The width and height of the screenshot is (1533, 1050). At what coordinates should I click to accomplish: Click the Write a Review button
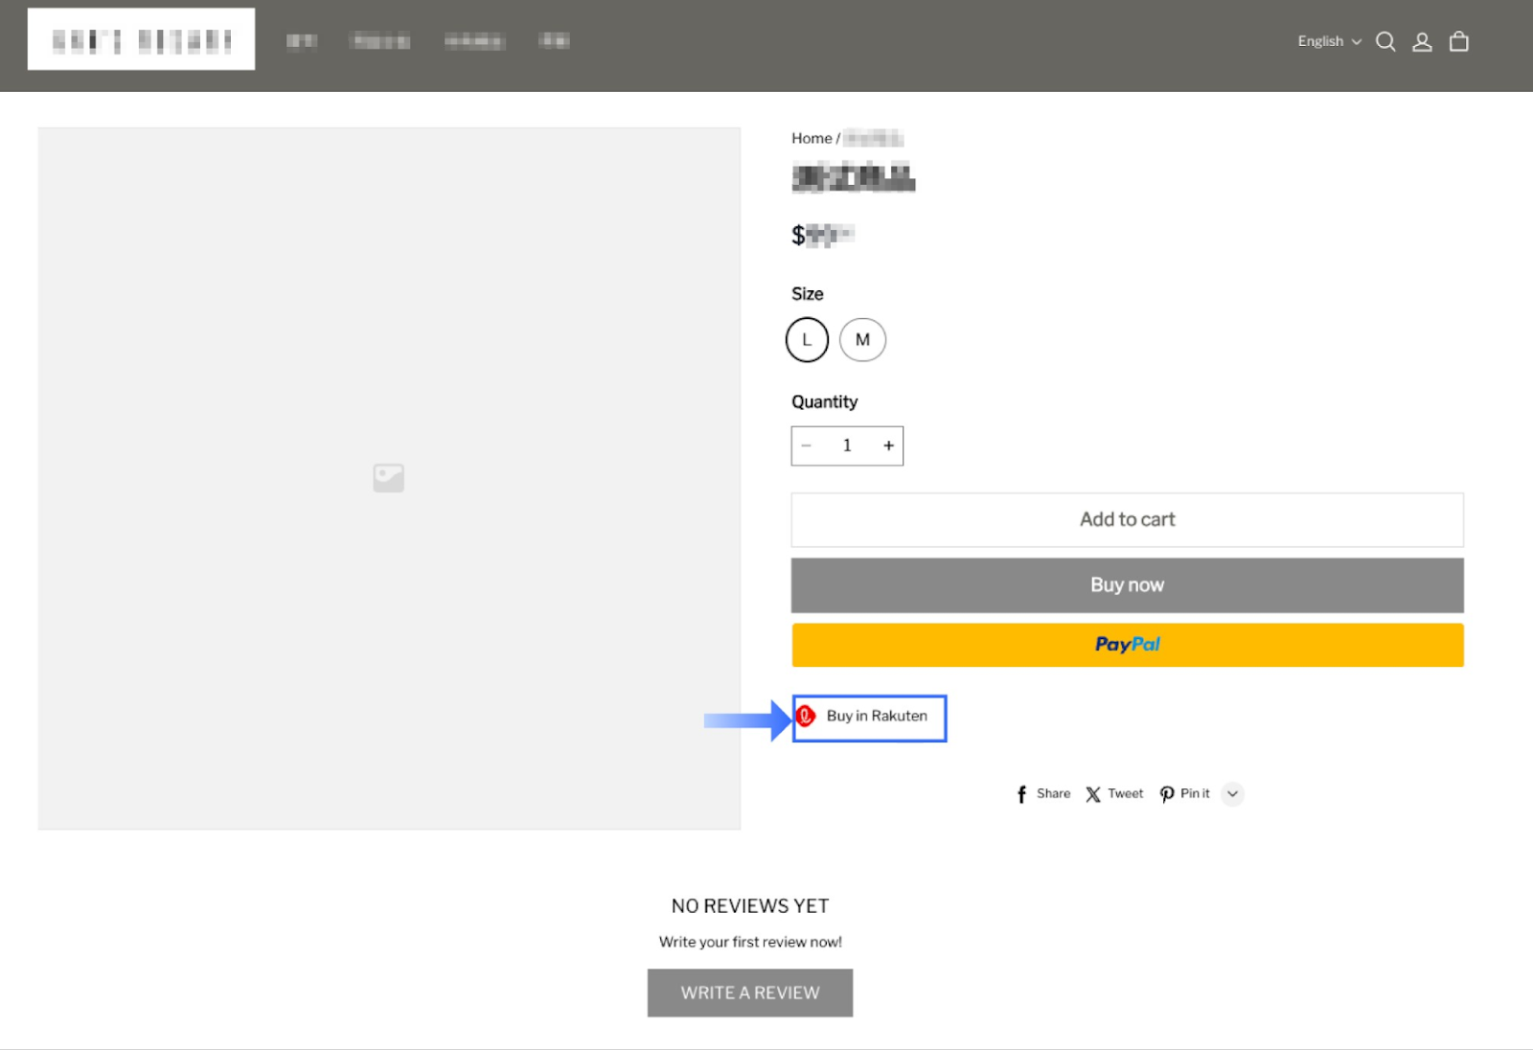[749, 993]
